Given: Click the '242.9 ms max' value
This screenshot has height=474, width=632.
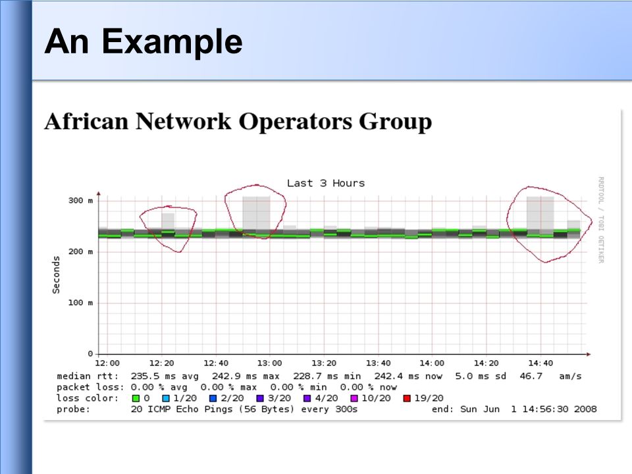Looking at the screenshot, I should 246,376.
